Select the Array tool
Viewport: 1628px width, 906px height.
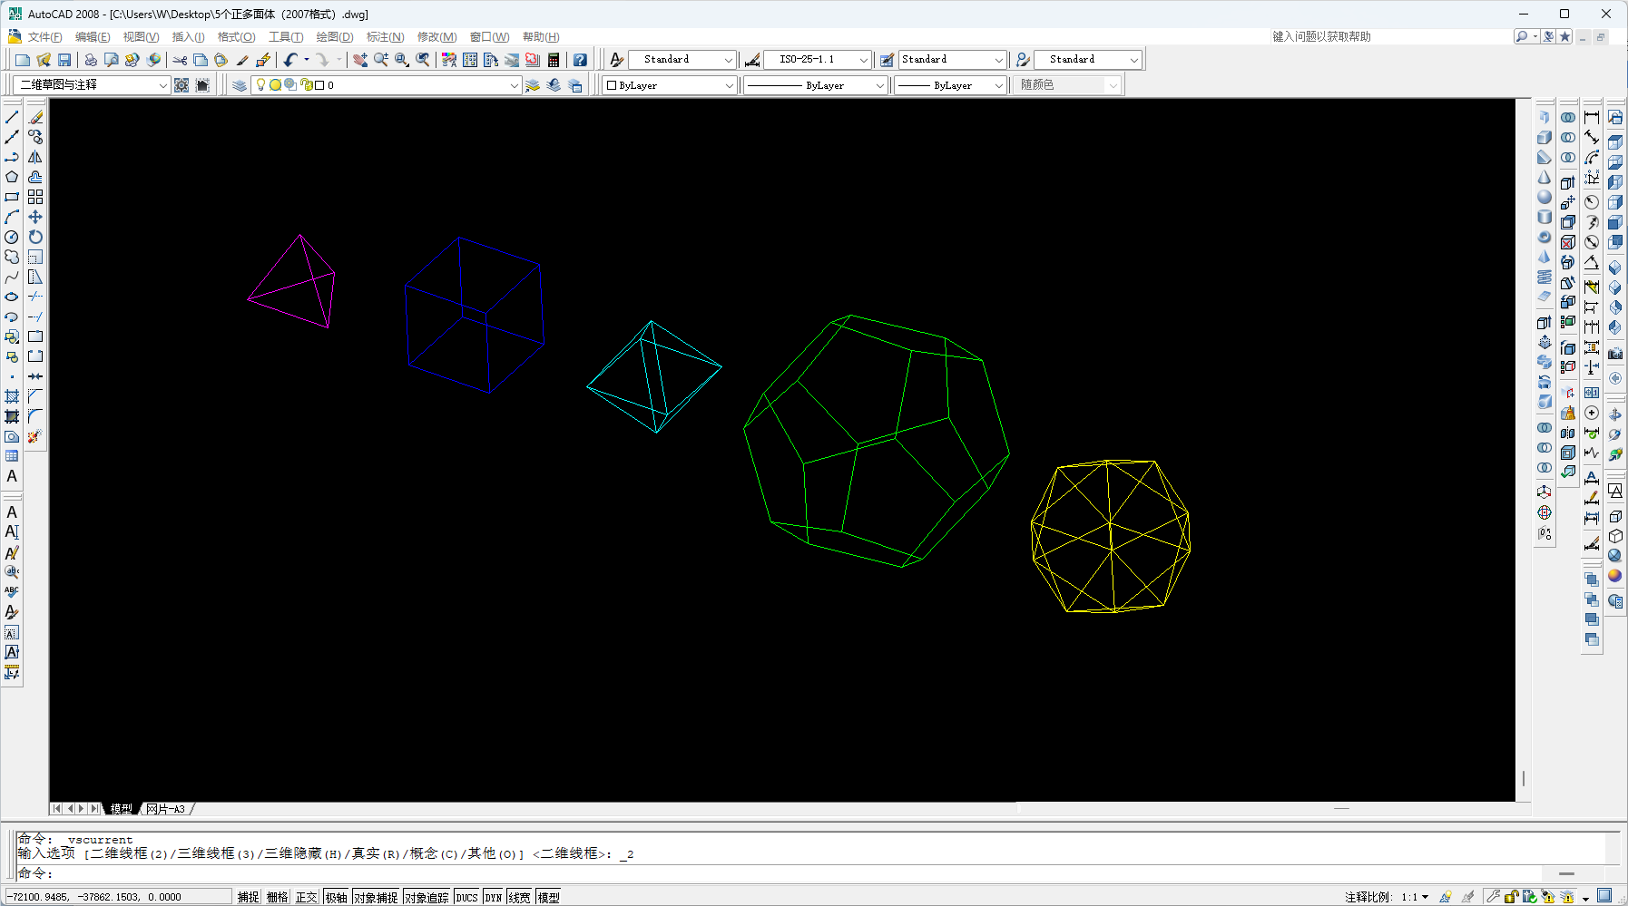point(35,197)
